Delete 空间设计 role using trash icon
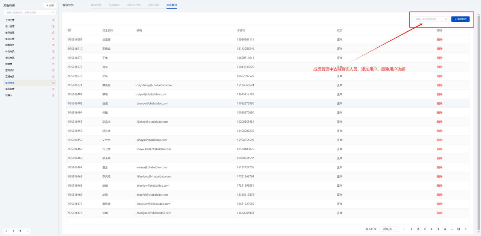 coord(53,70)
